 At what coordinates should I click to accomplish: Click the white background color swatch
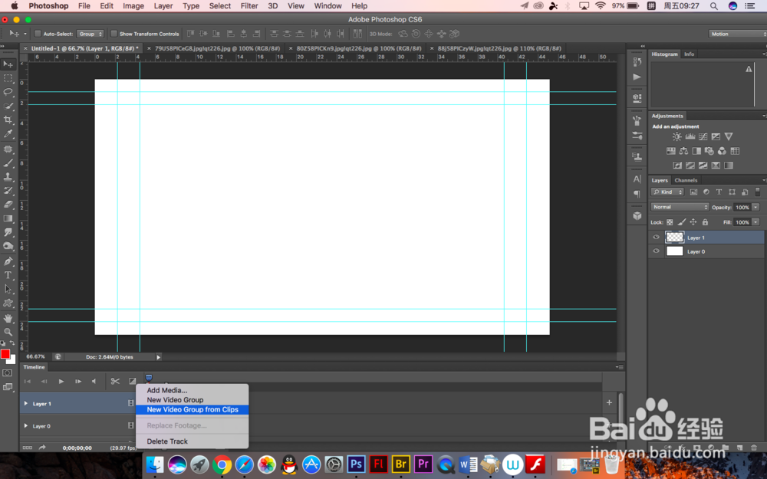(12, 360)
